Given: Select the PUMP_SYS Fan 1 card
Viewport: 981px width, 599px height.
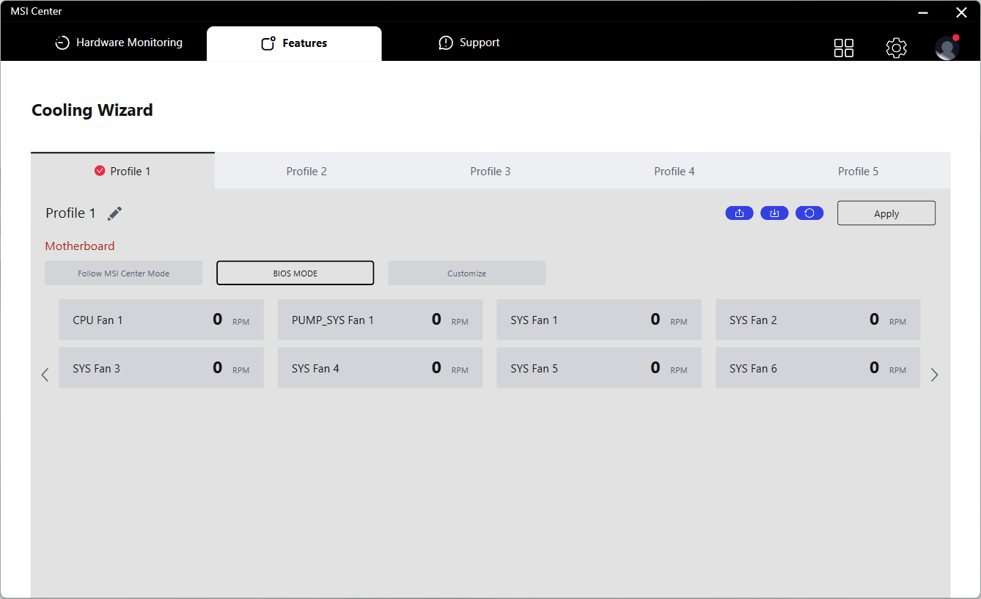Looking at the screenshot, I should (380, 320).
